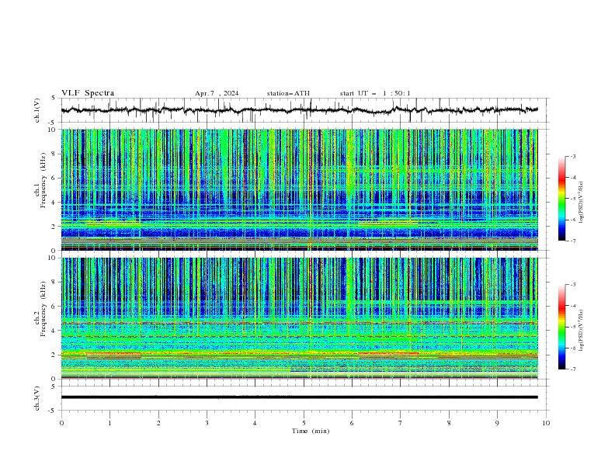The image size is (615, 475).
Task: Click the "-3" tick on ch.1 color bar
Action: coord(573,156)
